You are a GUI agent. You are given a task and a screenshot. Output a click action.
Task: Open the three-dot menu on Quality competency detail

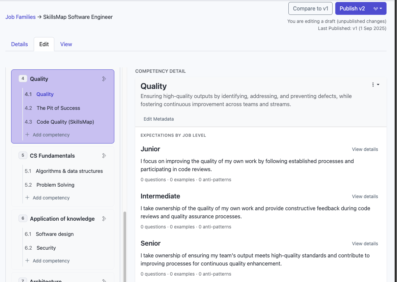[x=373, y=85]
